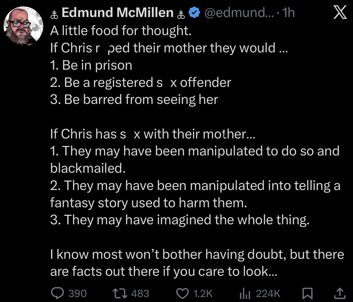Click the "I know most won't bother" paragraph
Image resolution: width=353 pixels, height=302 pixels.
197,263
